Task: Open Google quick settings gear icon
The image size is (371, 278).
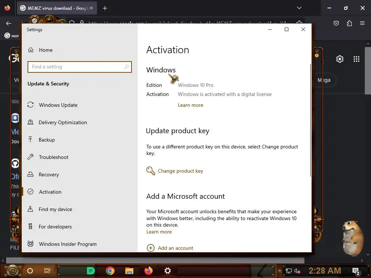Action: 340,59
